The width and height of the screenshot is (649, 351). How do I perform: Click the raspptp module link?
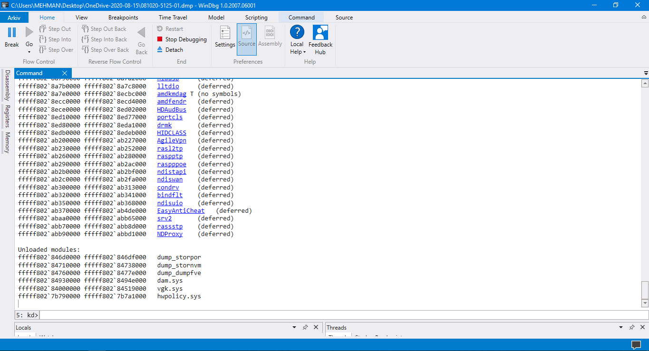pyautogui.click(x=170, y=156)
